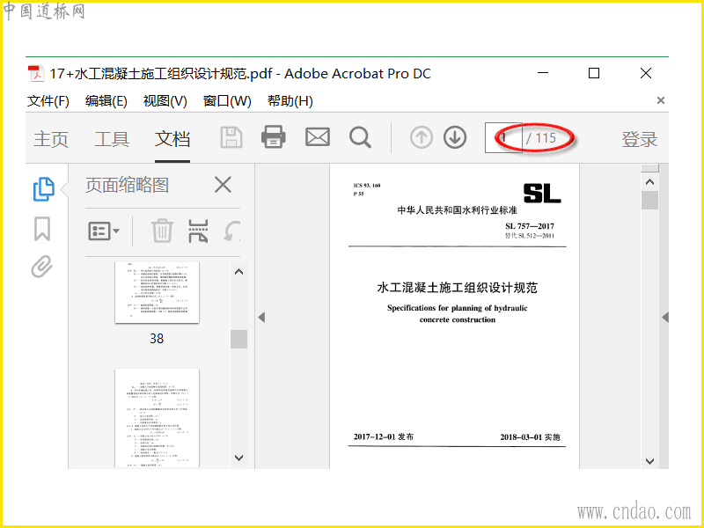The height and width of the screenshot is (528, 704).
Task: Open the Bookmarks panel icon
Action: point(42,229)
